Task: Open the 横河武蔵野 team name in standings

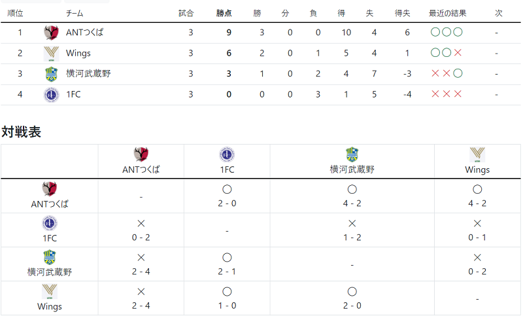Action: tap(88, 74)
